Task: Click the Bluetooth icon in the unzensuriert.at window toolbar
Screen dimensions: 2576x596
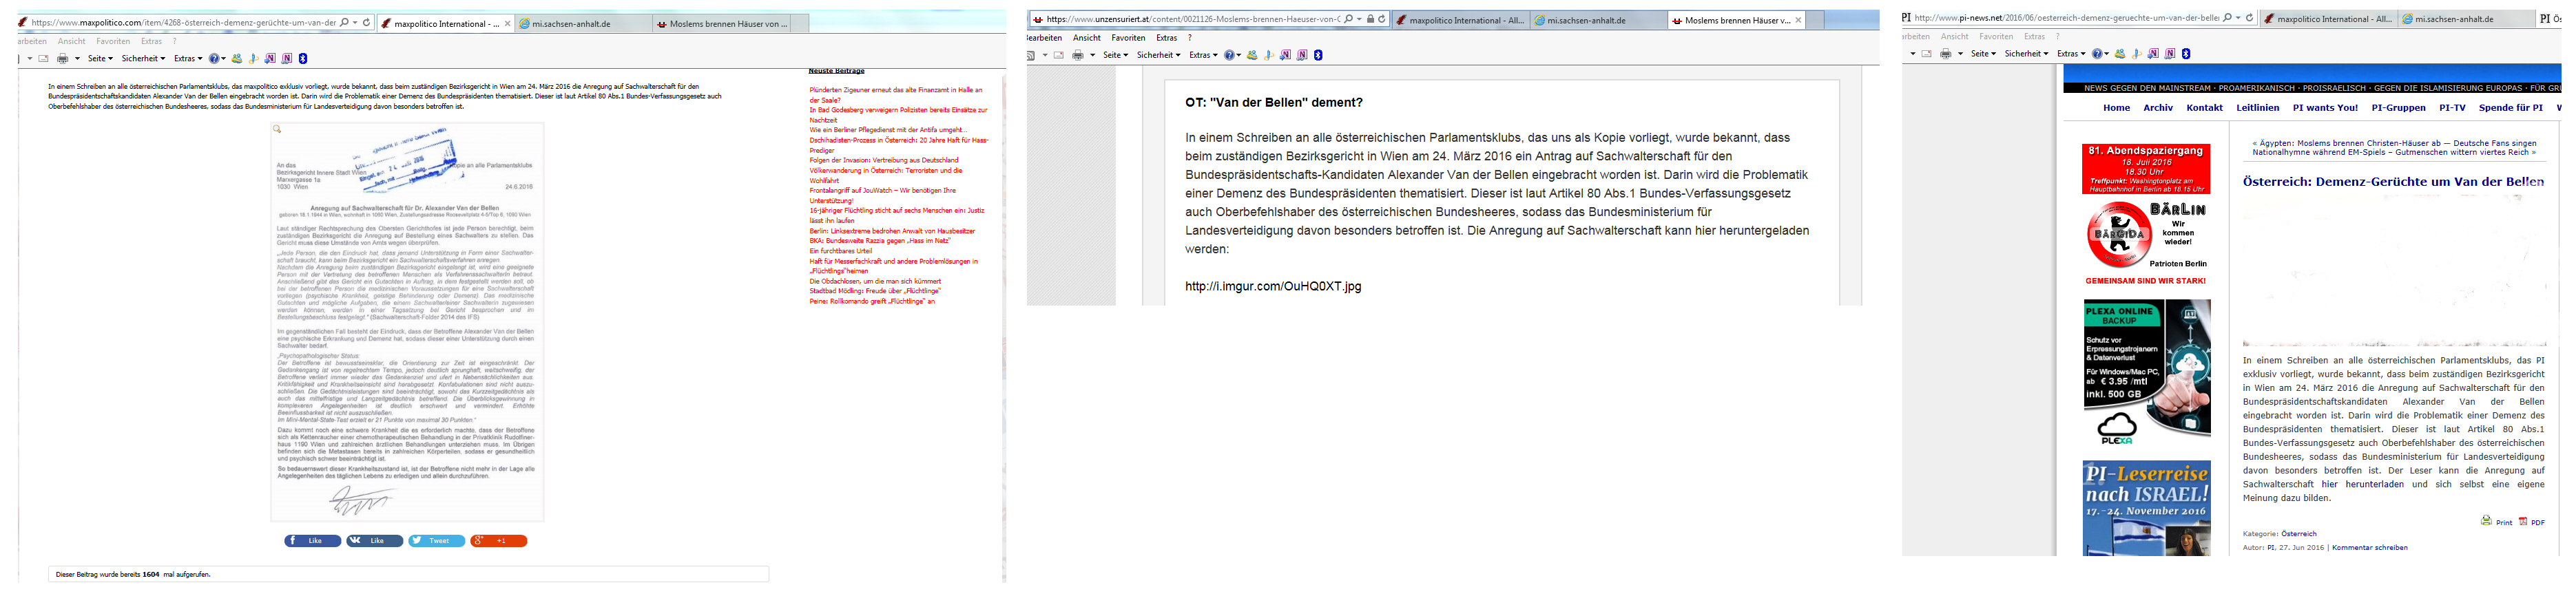Action: point(1318,55)
